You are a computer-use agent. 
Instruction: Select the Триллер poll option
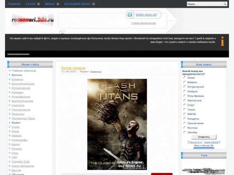pos(184,132)
